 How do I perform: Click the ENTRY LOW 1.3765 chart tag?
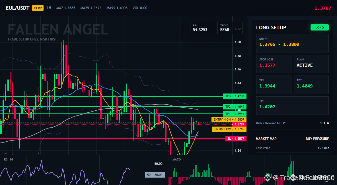pyautogui.click(x=229, y=129)
